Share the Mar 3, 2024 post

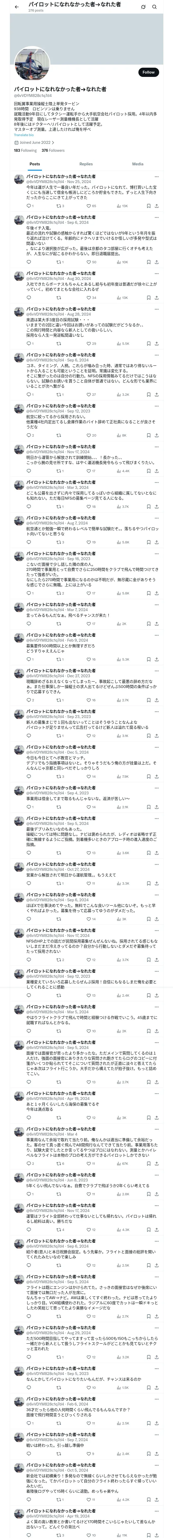coord(157,507)
